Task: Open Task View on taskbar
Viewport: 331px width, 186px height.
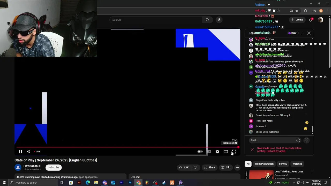Action: (x=62, y=183)
